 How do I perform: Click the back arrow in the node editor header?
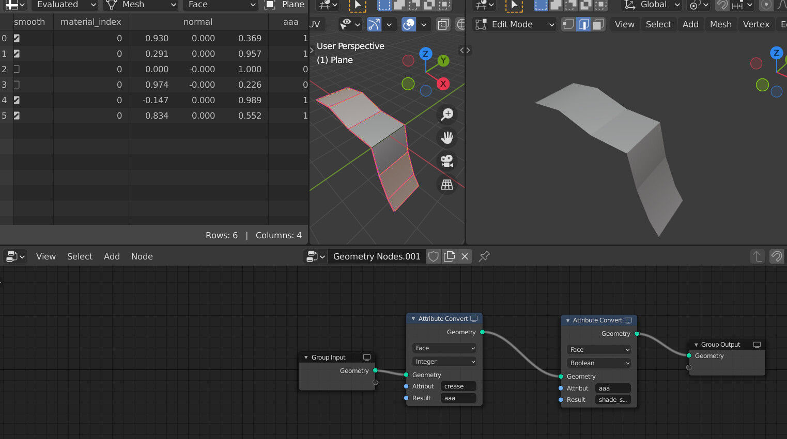pyautogui.click(x=757, y=256)
